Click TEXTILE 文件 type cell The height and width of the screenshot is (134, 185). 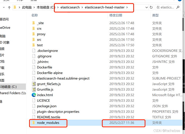pyautogui.click(x=161, y=117)
